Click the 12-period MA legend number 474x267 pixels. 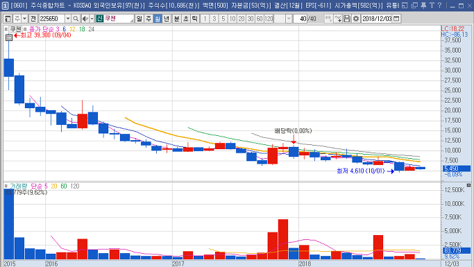pyautogui.click(x=73, y=29)
